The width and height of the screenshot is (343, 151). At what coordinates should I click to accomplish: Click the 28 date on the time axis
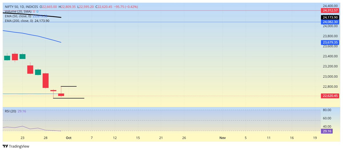click(46, 138)
